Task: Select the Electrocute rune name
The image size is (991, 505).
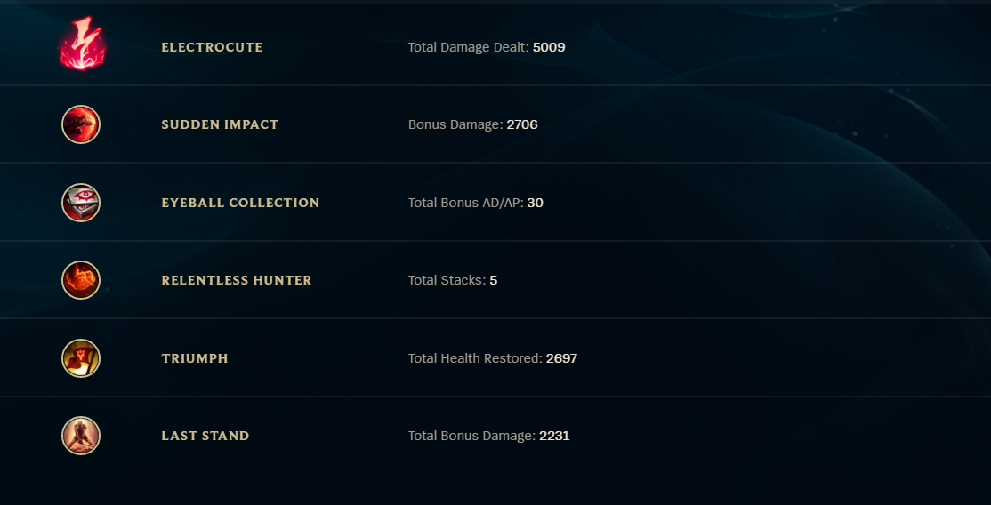Action: tap(212, 47)
